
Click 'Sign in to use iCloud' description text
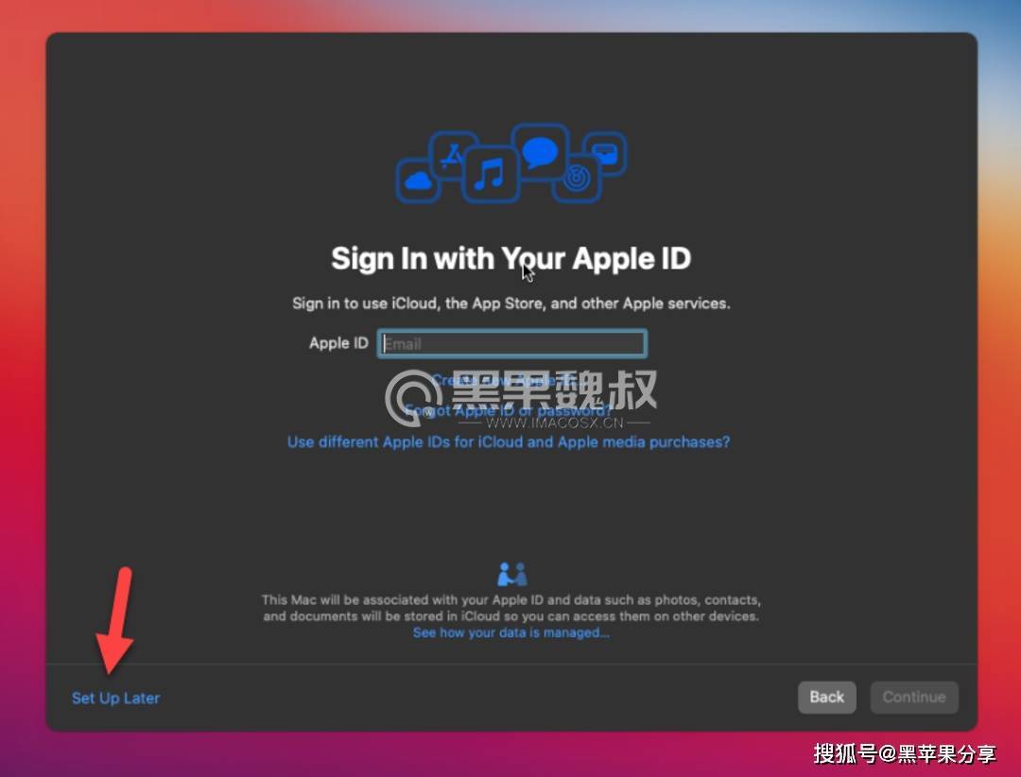(x=511, y=303)
